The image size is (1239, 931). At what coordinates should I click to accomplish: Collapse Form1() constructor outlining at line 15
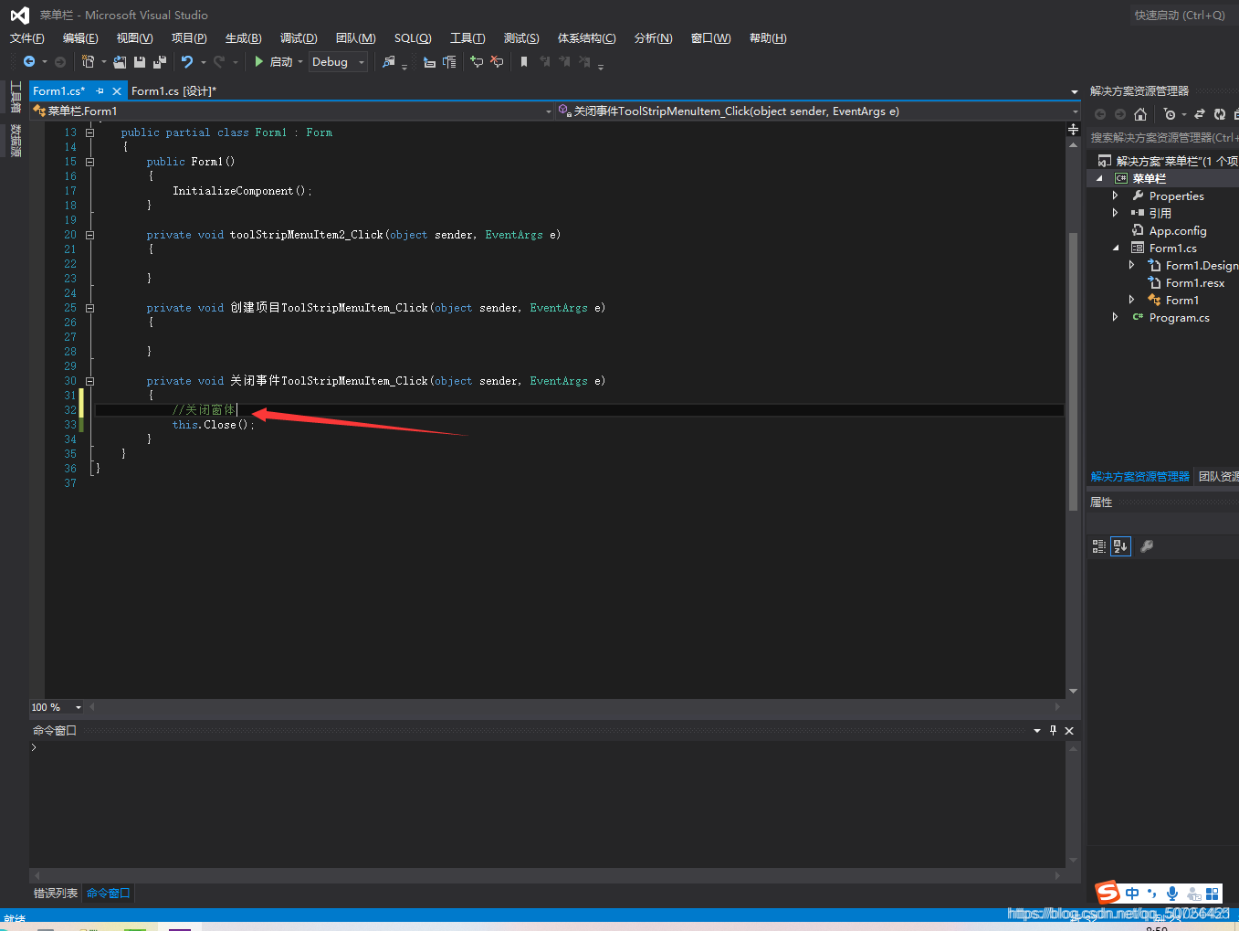(89, 162)
